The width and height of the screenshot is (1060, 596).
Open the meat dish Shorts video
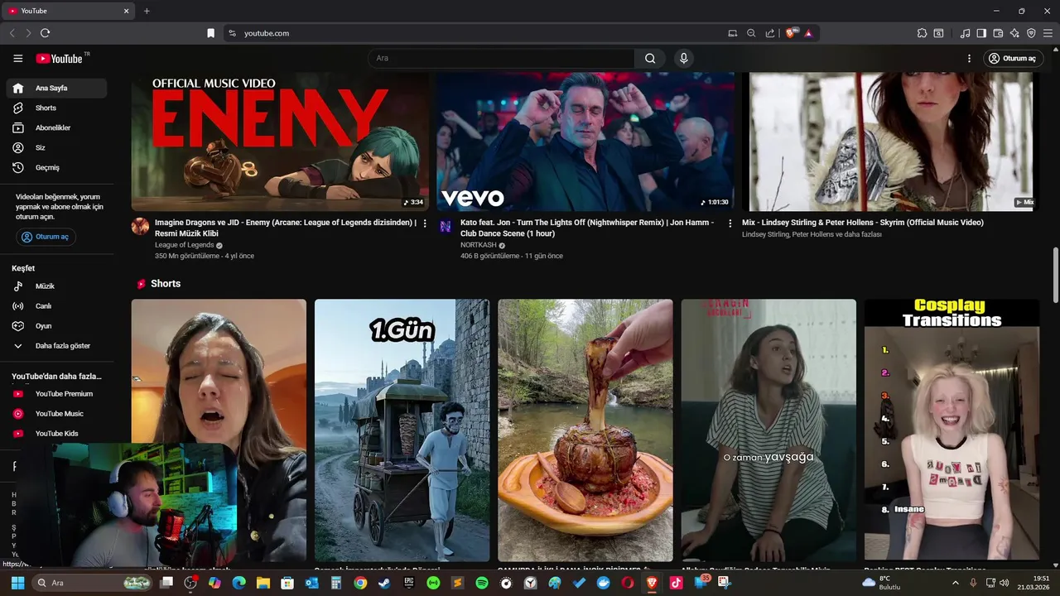[585, 430]
